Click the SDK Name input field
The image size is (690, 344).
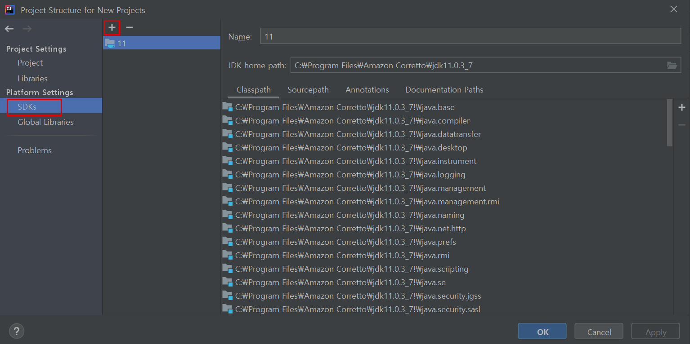(x=470, y=36)
